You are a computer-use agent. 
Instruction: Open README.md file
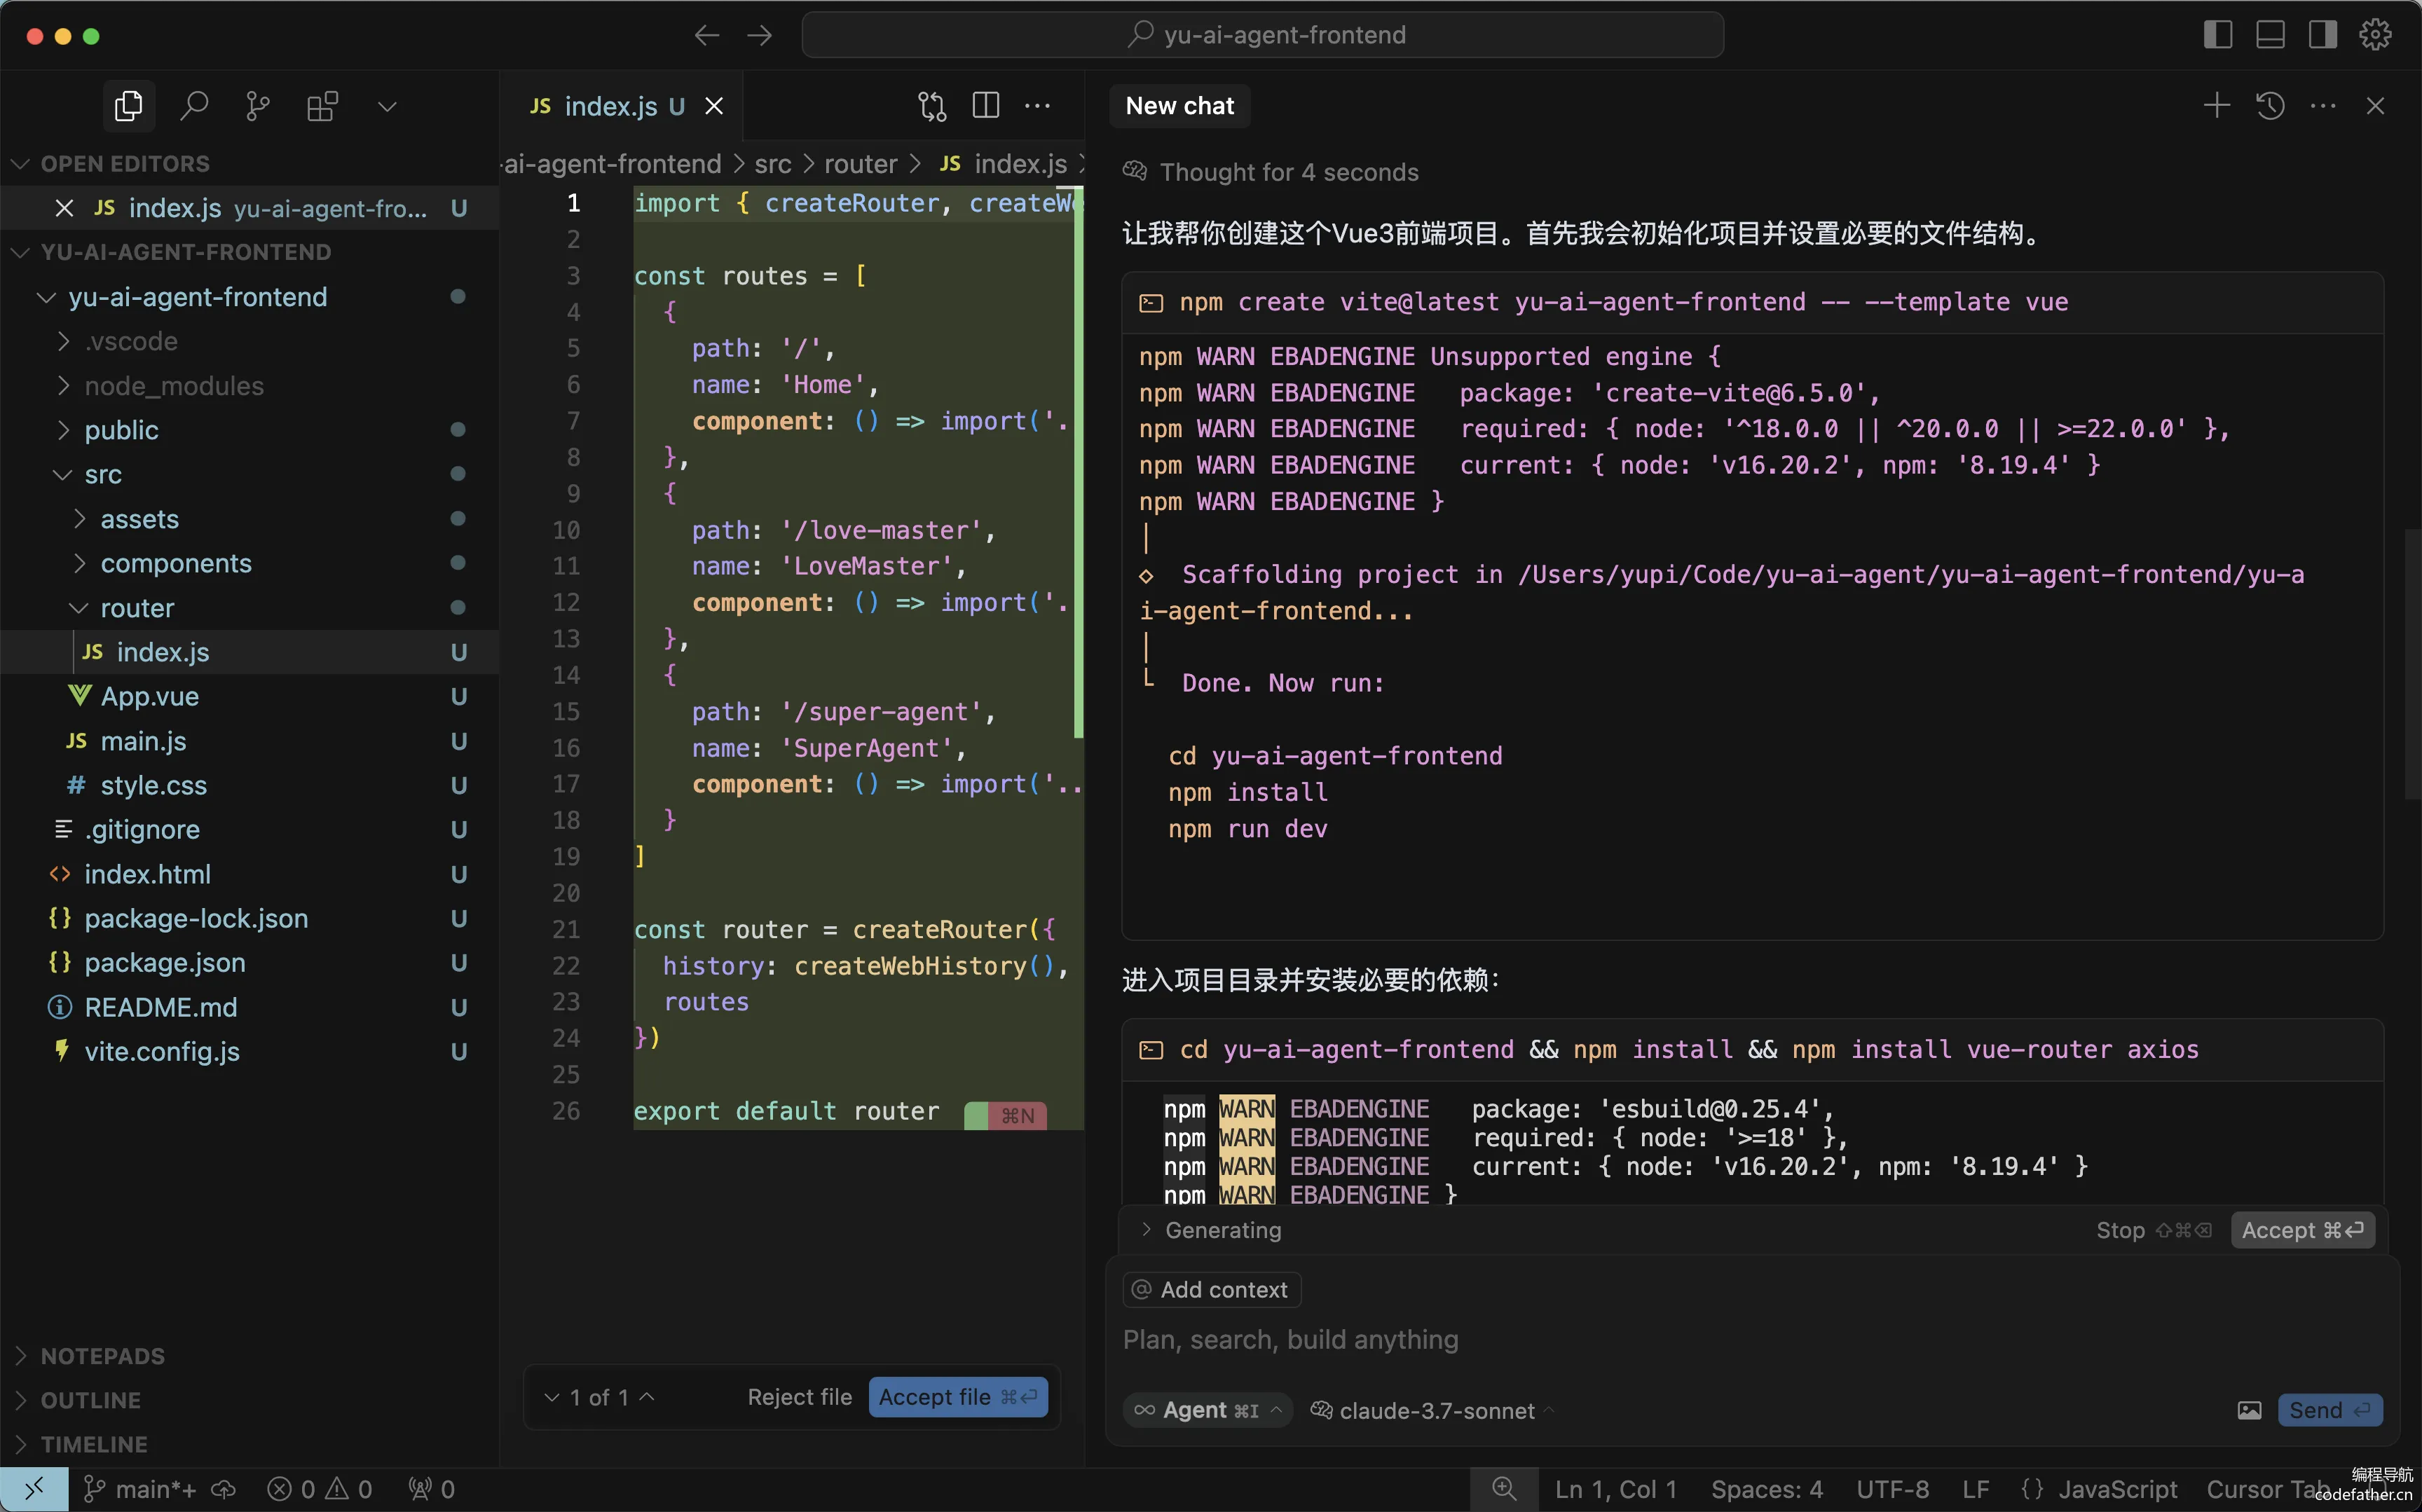(x=250, y=1007)
